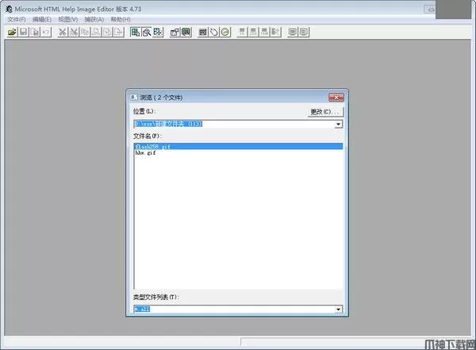Click the round clock toolbar icon
Image resolution: width=476 pixels, height=350 pixels.
[x=225, y=32]
